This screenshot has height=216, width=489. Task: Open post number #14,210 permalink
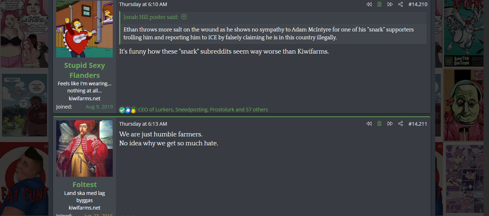point(418,4)
